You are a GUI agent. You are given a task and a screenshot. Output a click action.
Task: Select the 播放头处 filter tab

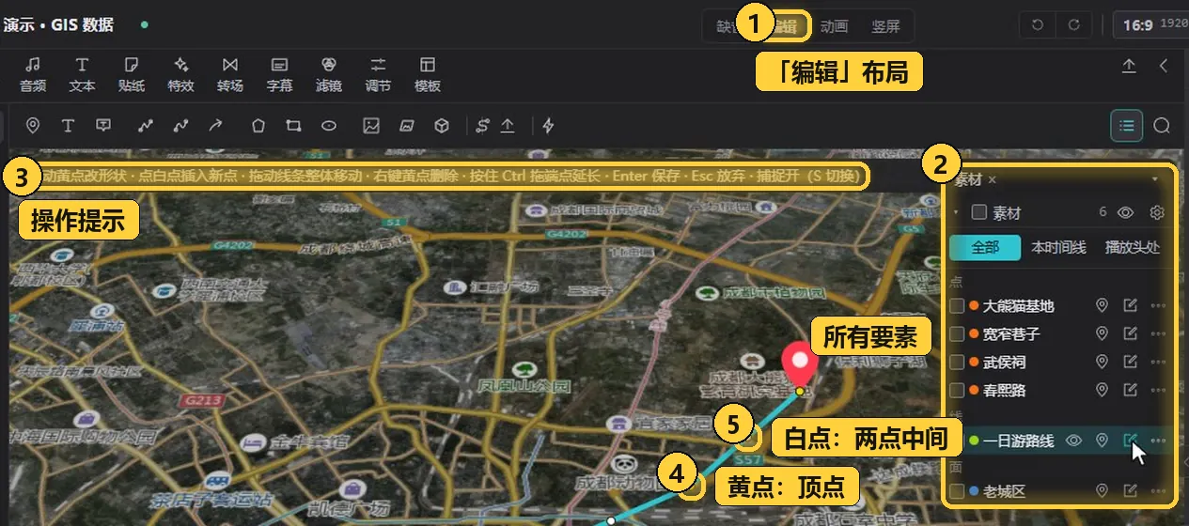1133,248
